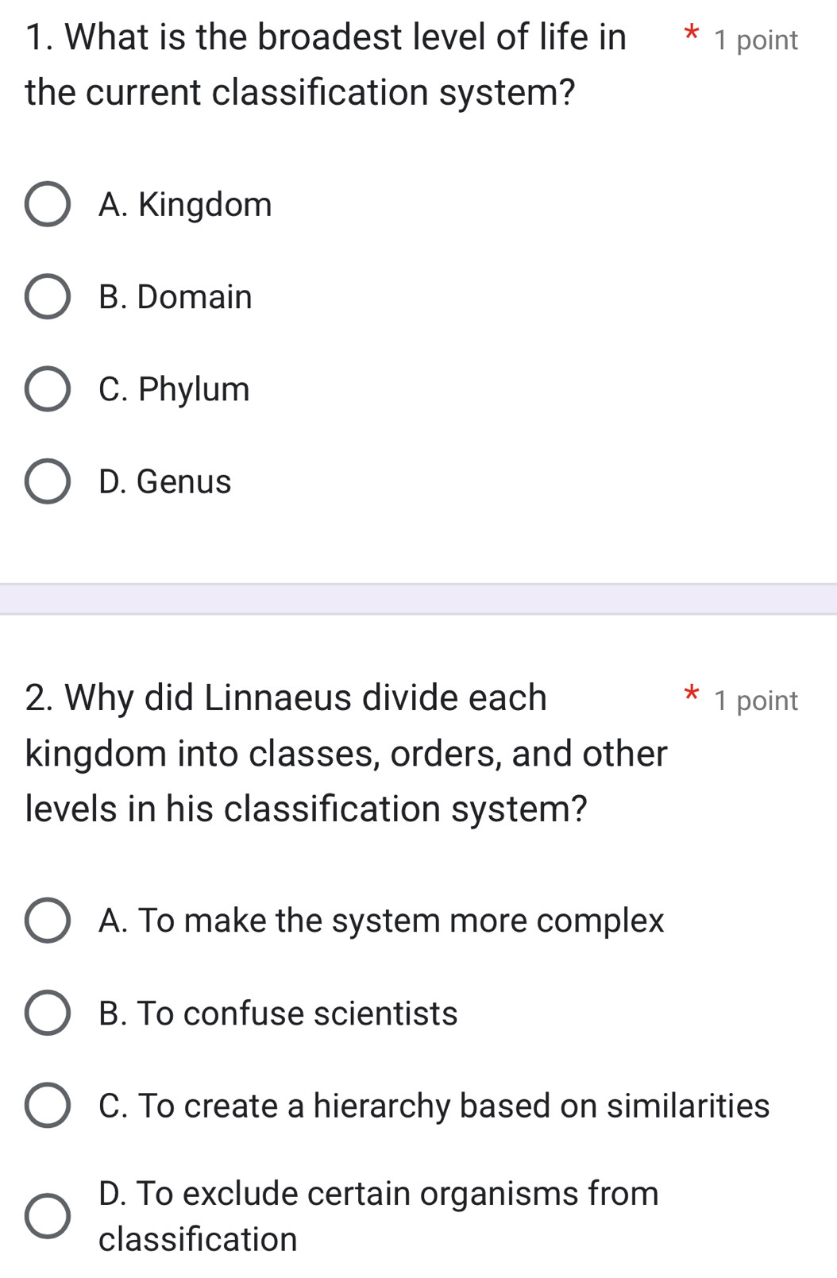Click the 'C. Phylum' answer label text
This screenshot has width=837, height=1278.
point(174,389)
